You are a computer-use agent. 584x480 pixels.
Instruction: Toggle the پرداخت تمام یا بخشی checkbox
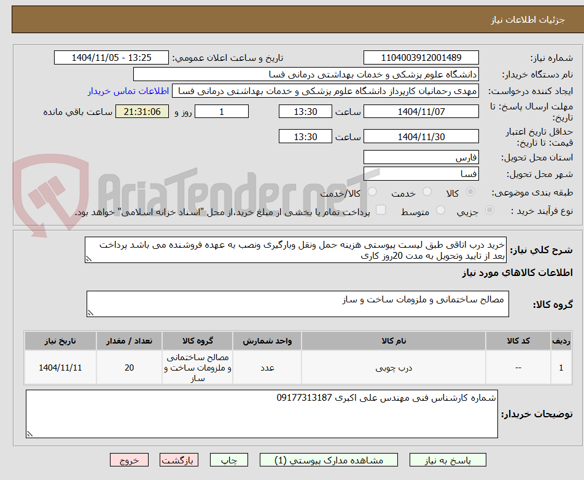[x=381, y=210]
